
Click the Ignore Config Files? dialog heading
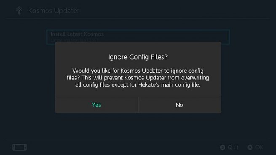138,57
